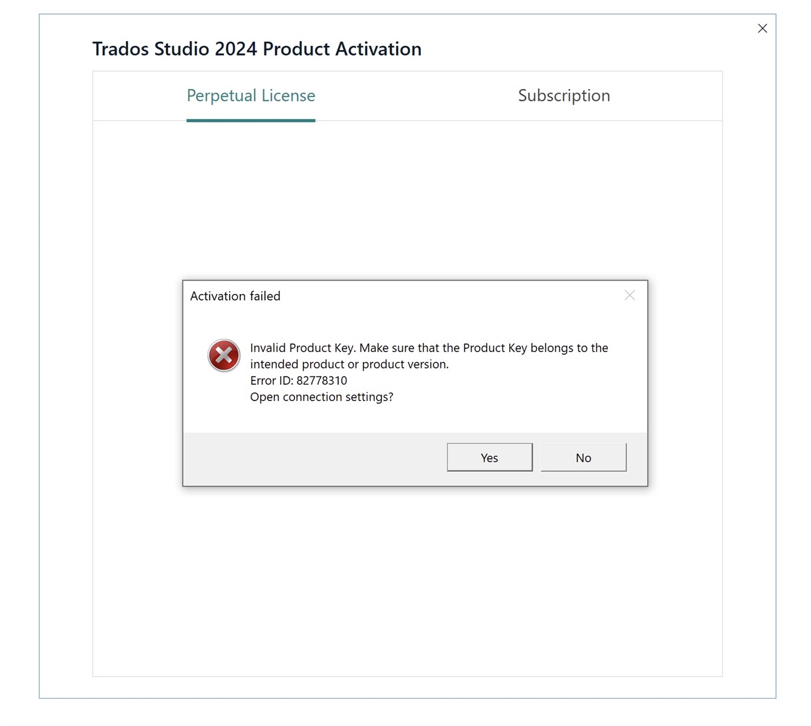Click the white X inside the error badge

224,356
